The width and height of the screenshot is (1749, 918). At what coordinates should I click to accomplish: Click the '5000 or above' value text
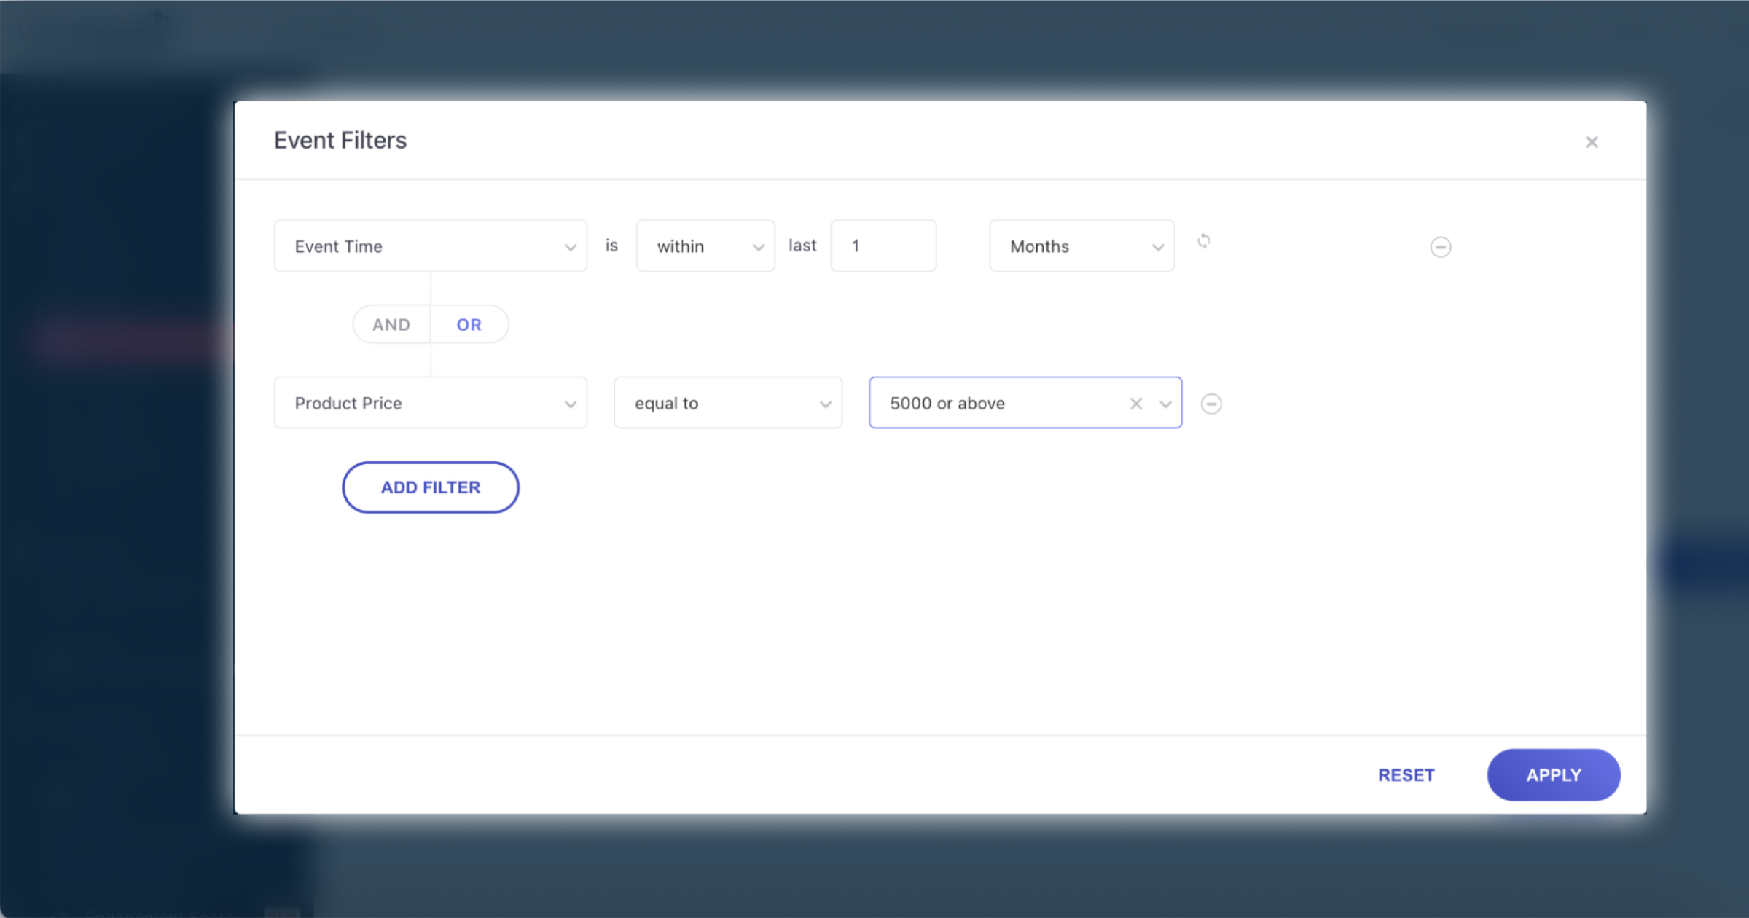947,403
